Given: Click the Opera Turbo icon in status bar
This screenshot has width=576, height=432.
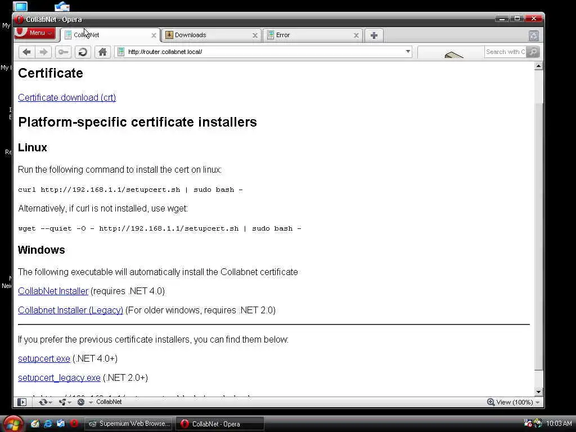Looking at the screenshot, I should [x=81, y=402].
